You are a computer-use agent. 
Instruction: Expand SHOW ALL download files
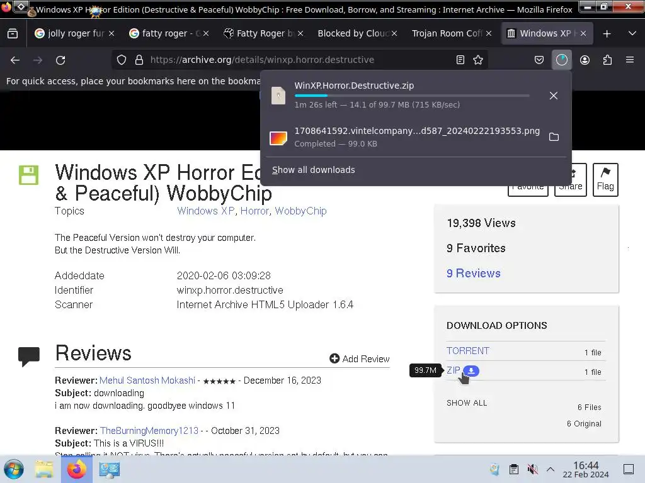coord(467,403)
